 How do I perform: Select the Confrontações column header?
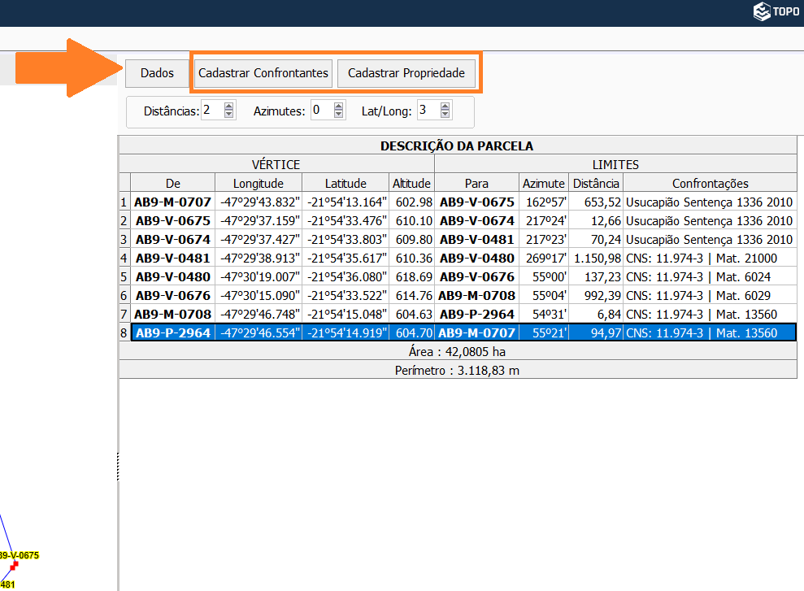tap(710, 183)
